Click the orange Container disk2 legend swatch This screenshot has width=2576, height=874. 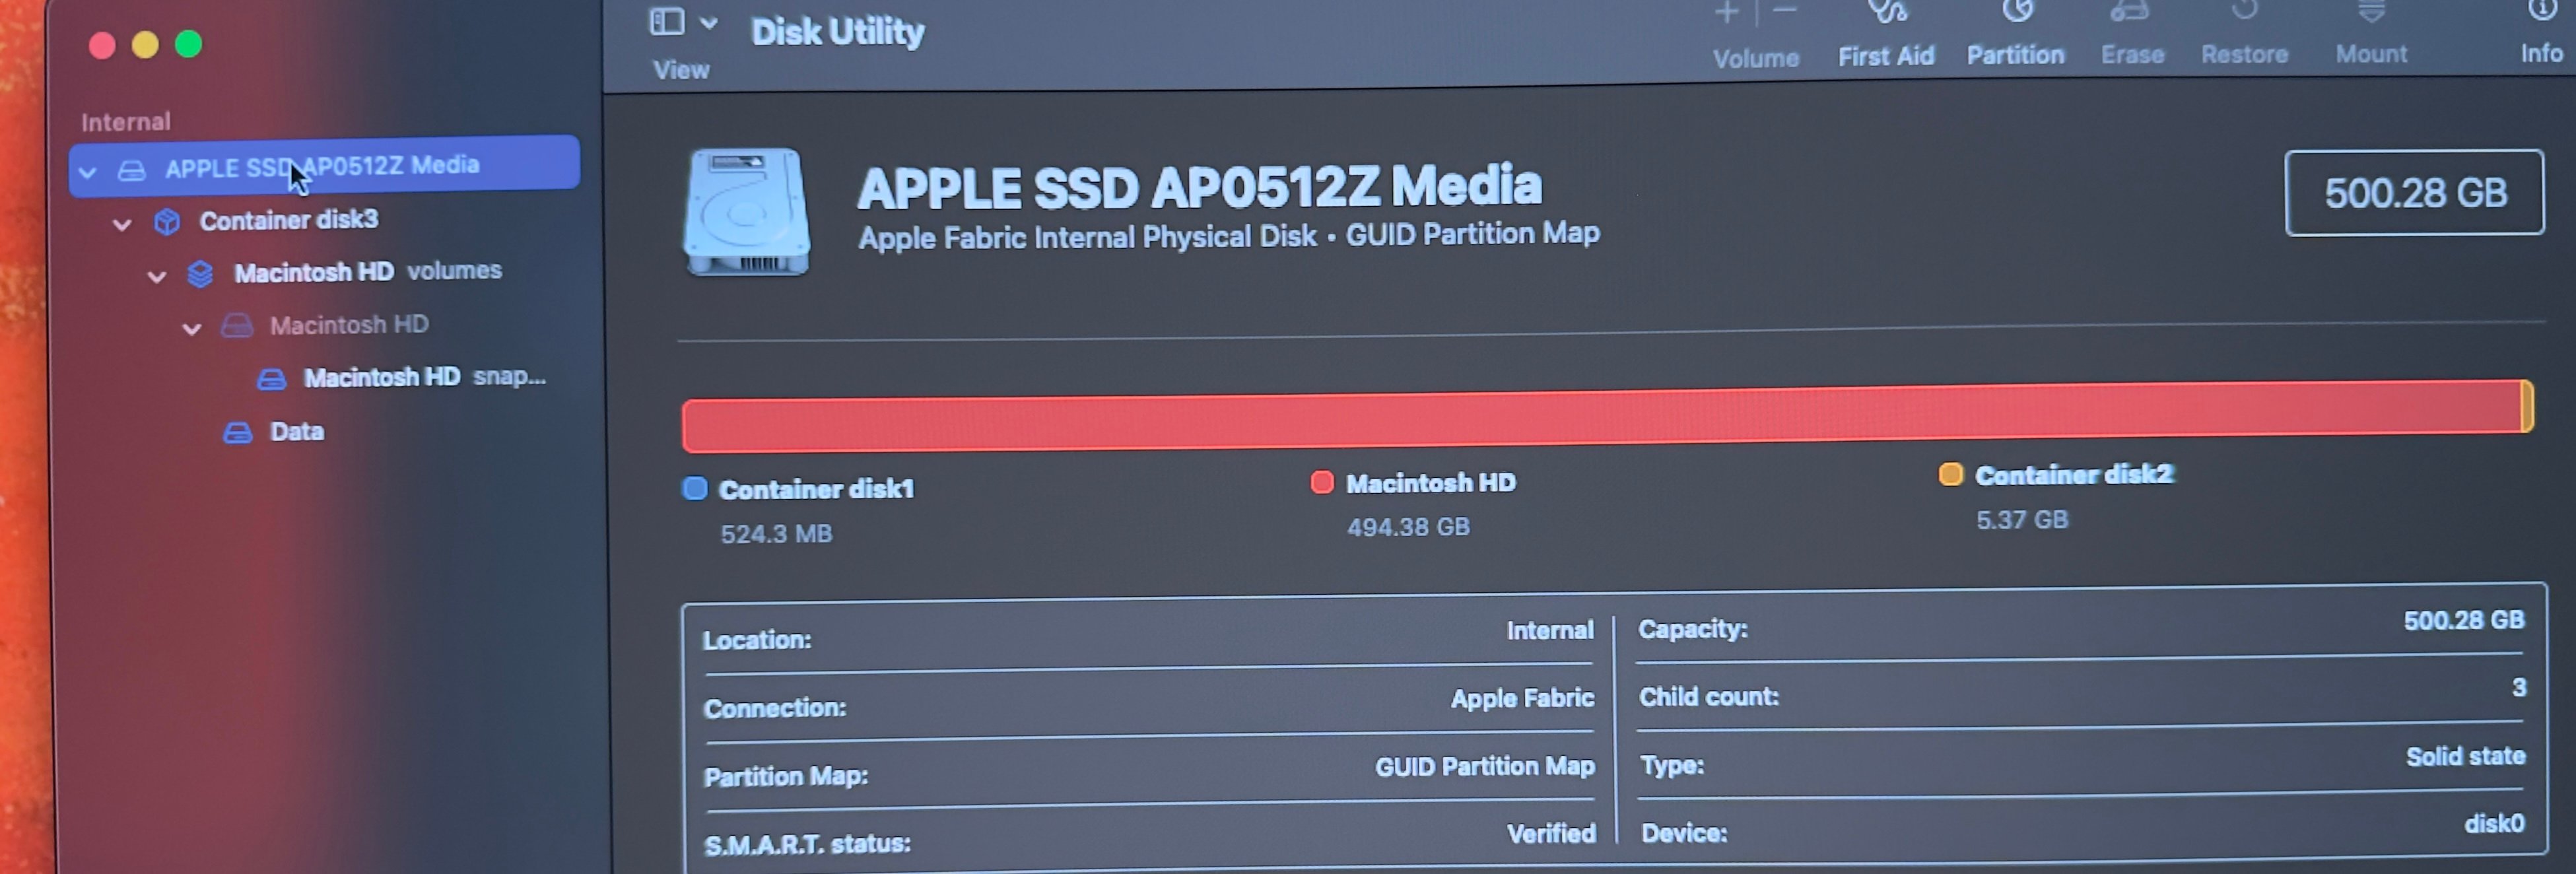(1951, 474)
